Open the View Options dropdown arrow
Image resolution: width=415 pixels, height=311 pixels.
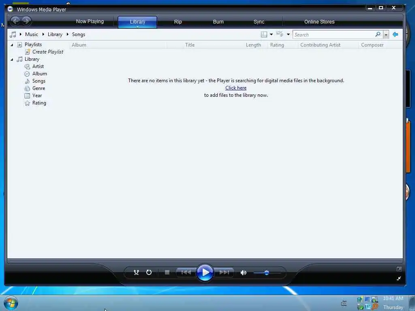pos(288,34)
